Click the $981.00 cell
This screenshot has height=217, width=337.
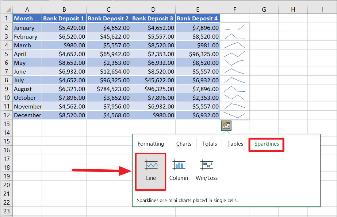[198, 45]
